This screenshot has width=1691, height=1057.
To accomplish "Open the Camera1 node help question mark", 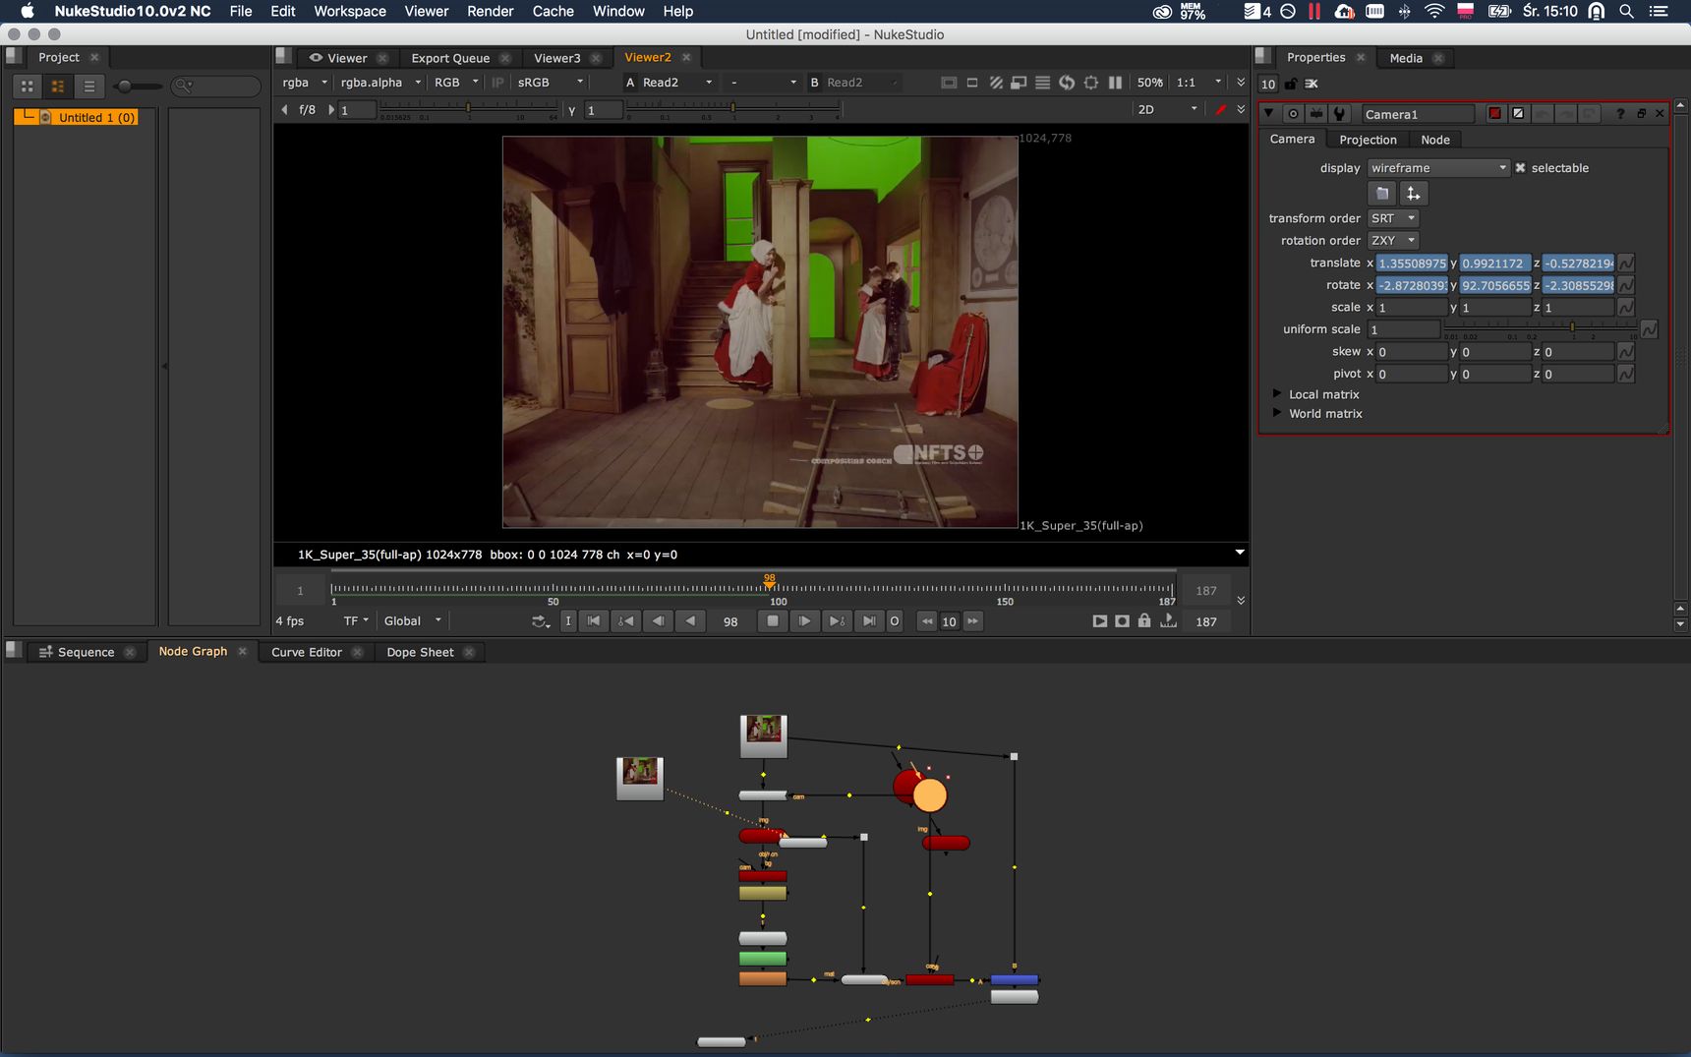I will coord(1620,114).
